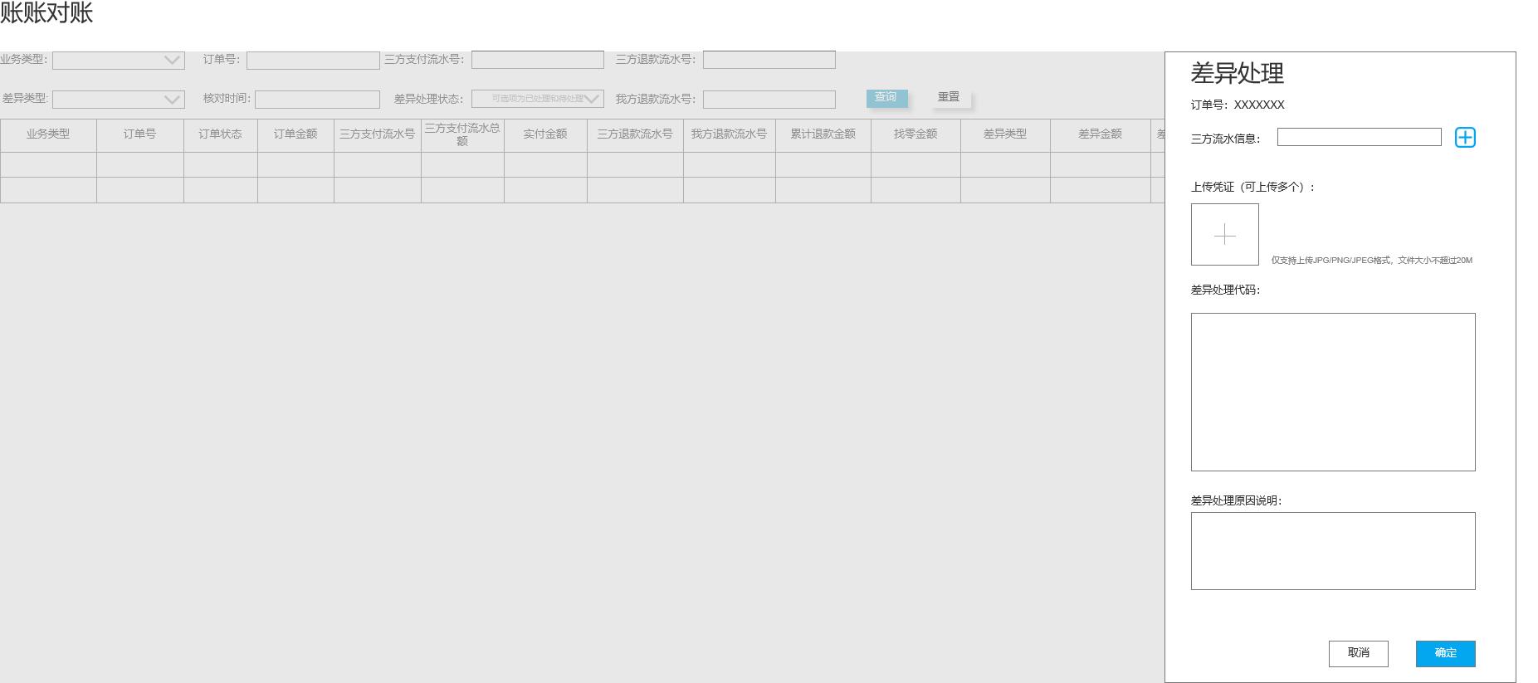Add another 三方流水信息 row with plus icon
The height and width of the screenshot is (683, 1538).
(x=1465, y=138)
